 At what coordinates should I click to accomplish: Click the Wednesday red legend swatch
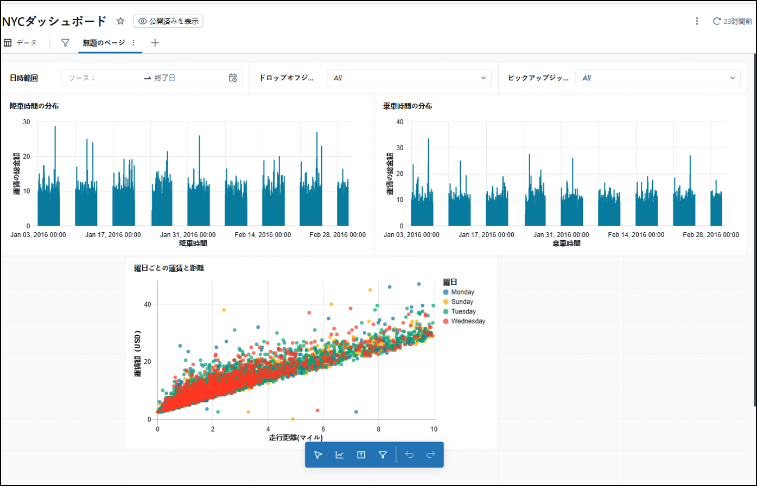pyautogui.click(x=446, y=321)
